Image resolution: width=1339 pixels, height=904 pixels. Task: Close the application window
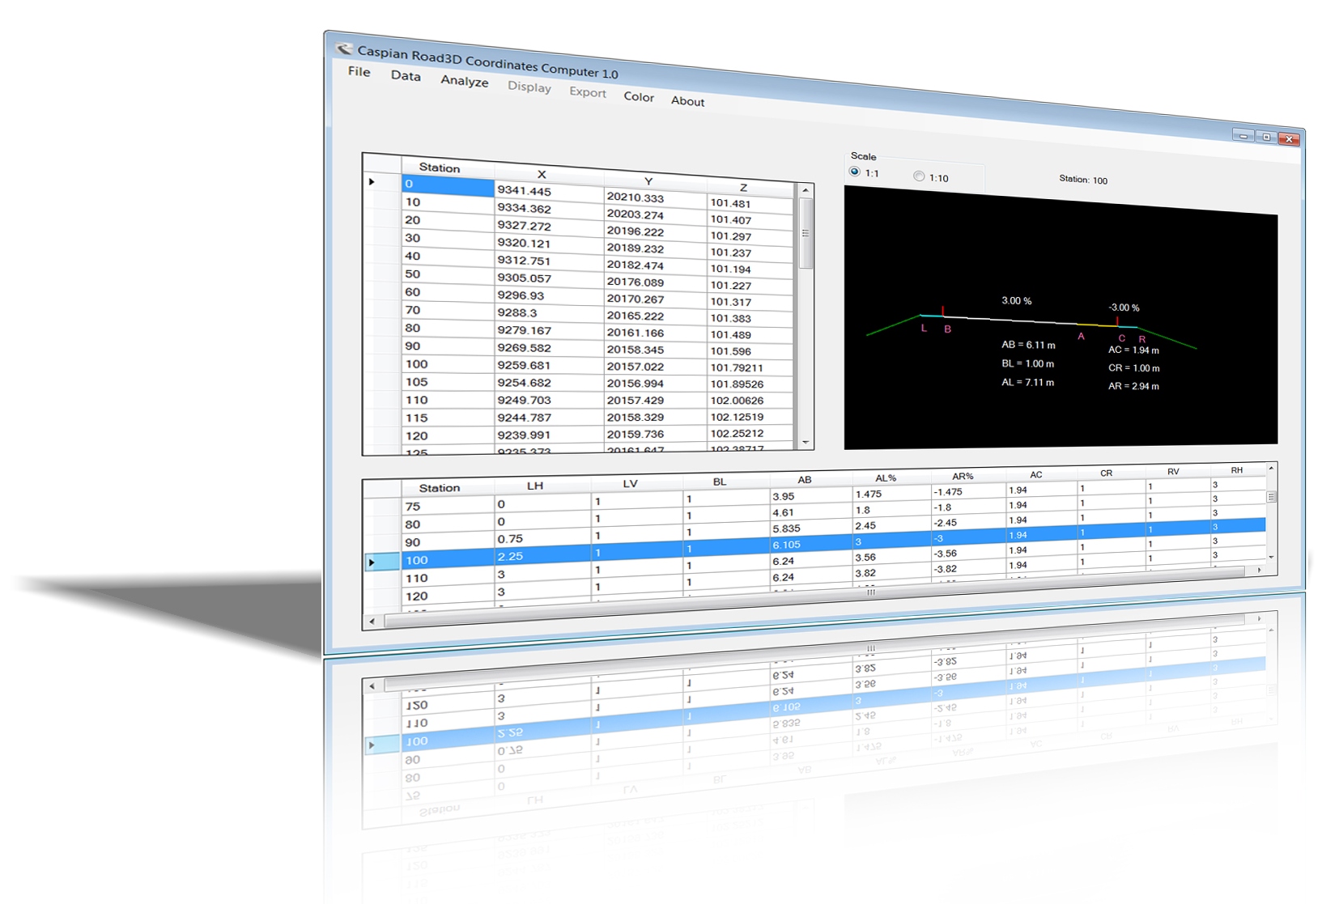[x=1289, y=138]
